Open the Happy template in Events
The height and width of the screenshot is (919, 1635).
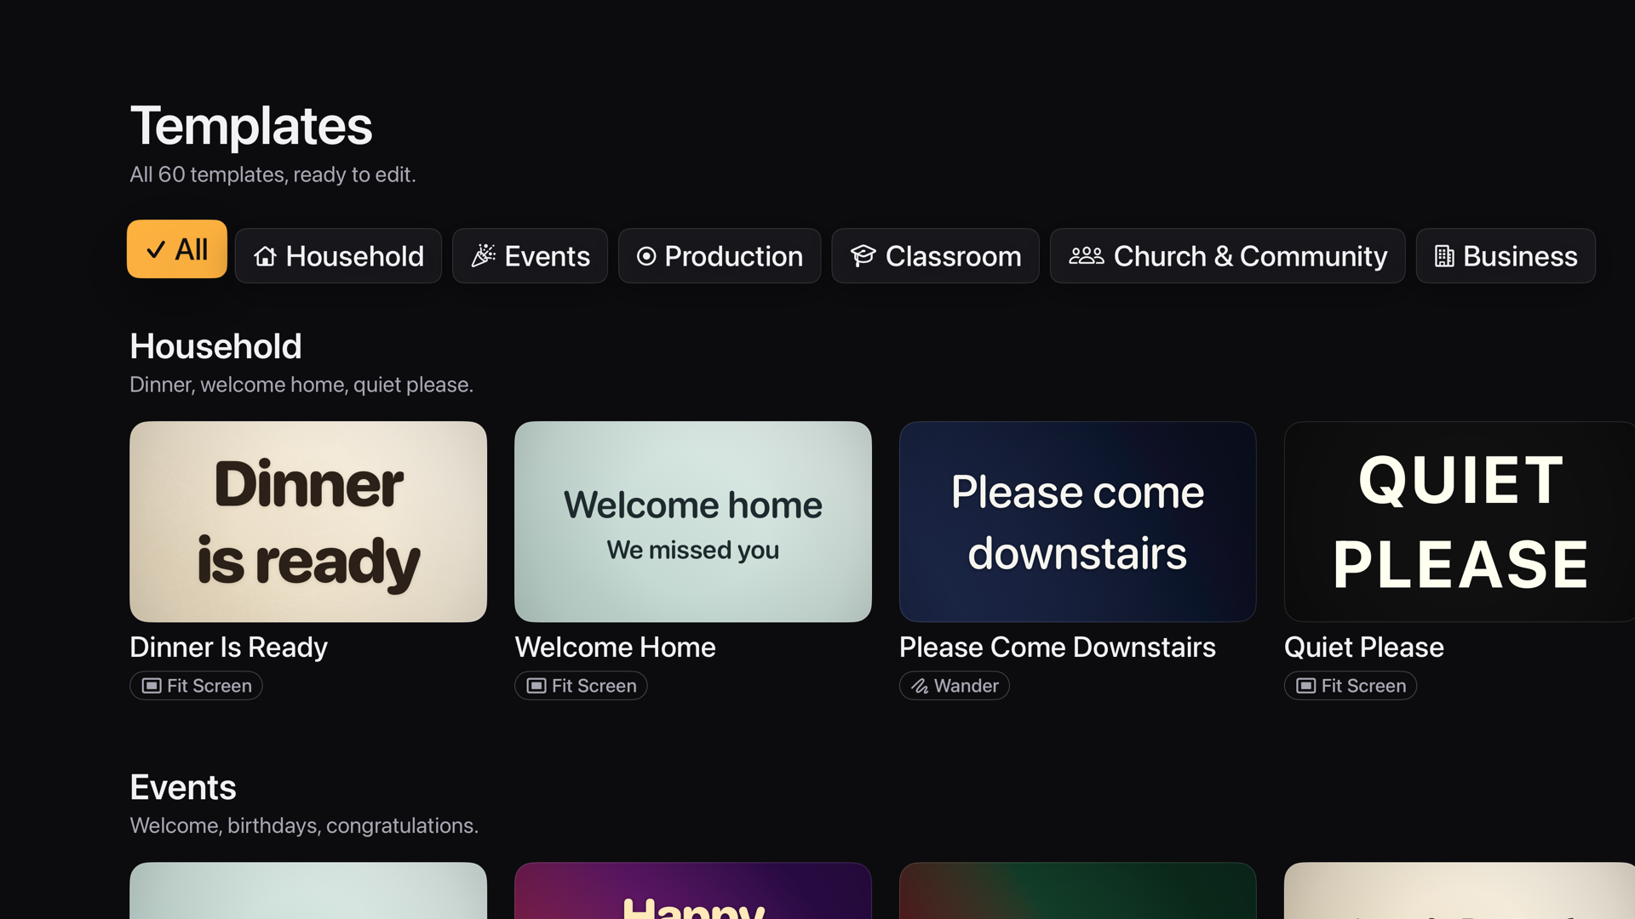click(x=693, y=891)
